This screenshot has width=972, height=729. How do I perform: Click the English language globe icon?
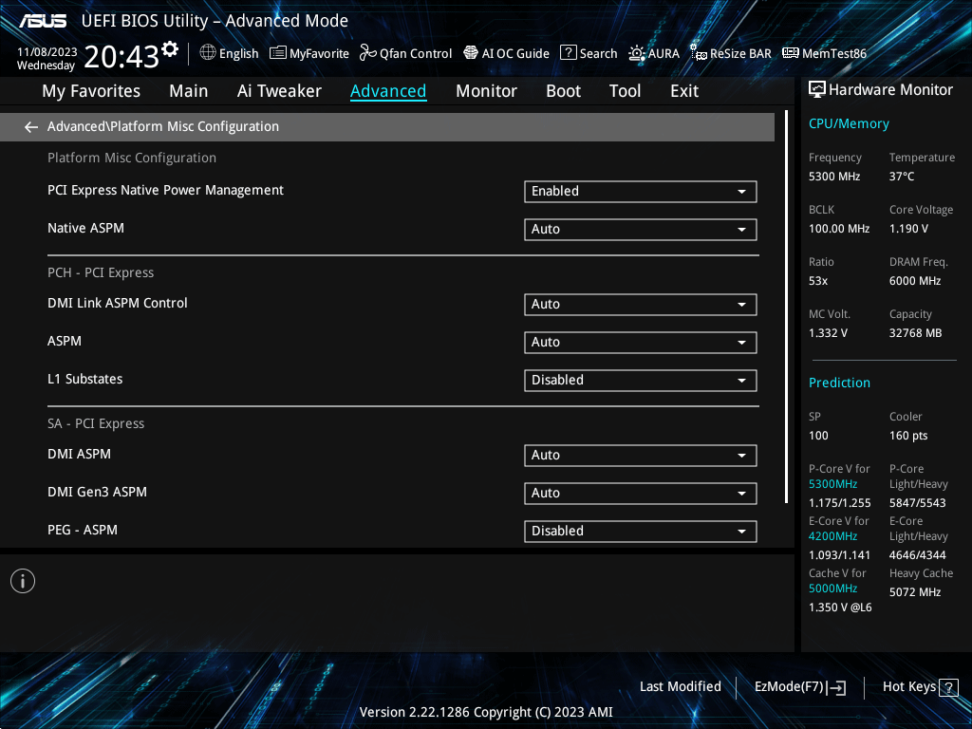pyautogui.click(x=208, y=53)
